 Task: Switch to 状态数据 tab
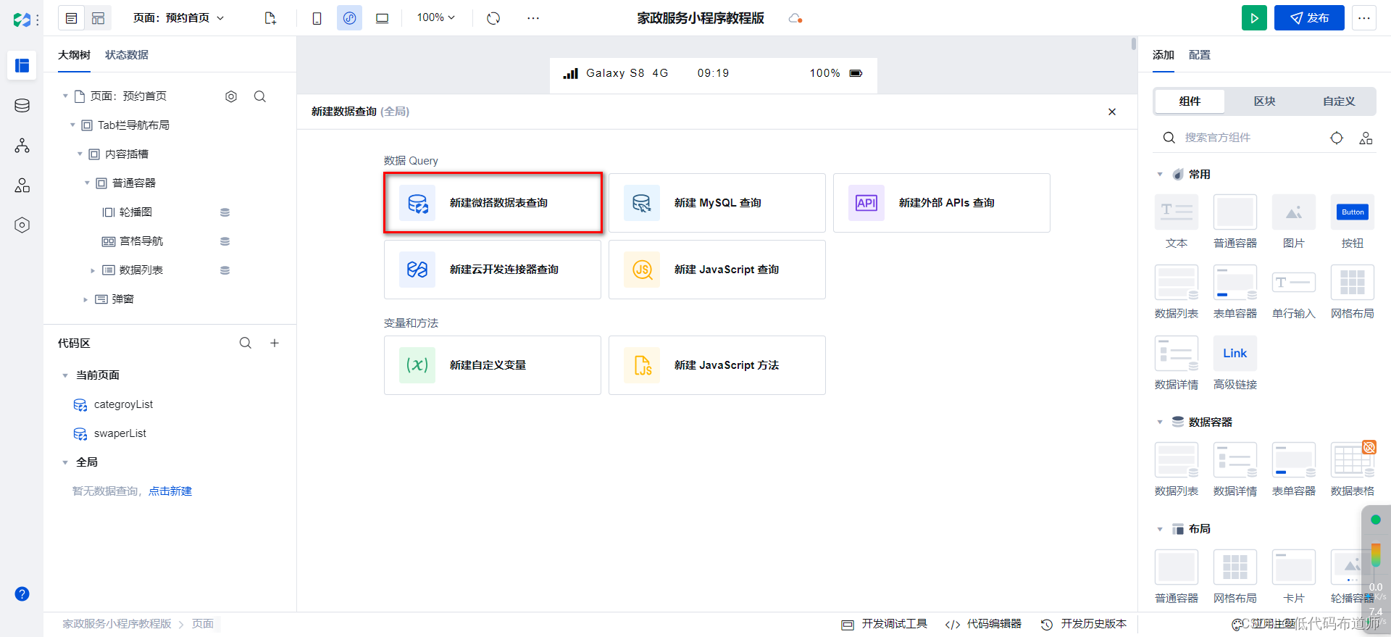127,55
